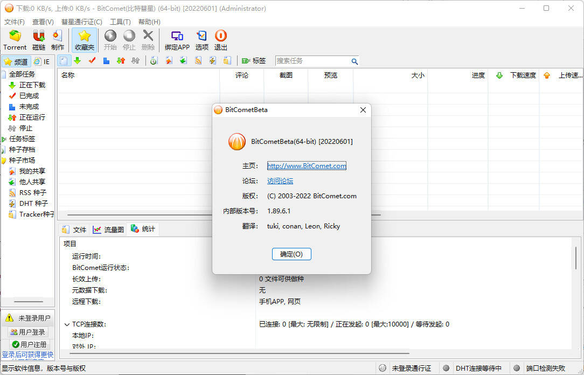Sort by the 大小 column header

point(391,75)
